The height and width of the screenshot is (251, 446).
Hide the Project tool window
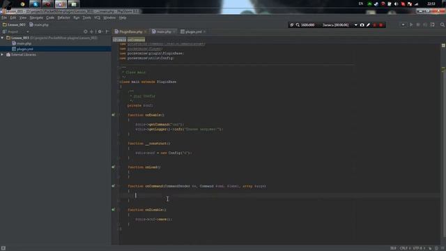tap(107, 31)
